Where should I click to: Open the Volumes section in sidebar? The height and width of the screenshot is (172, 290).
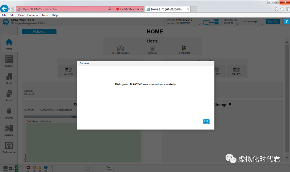(9, 113)
